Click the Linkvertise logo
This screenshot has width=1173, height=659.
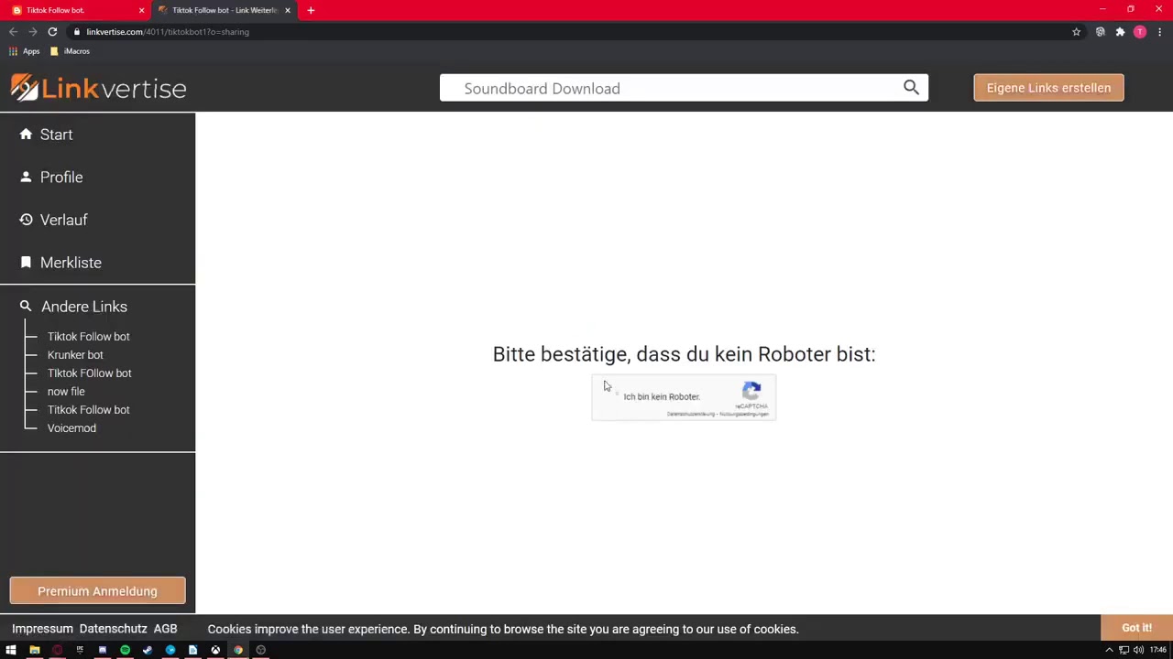98,88
